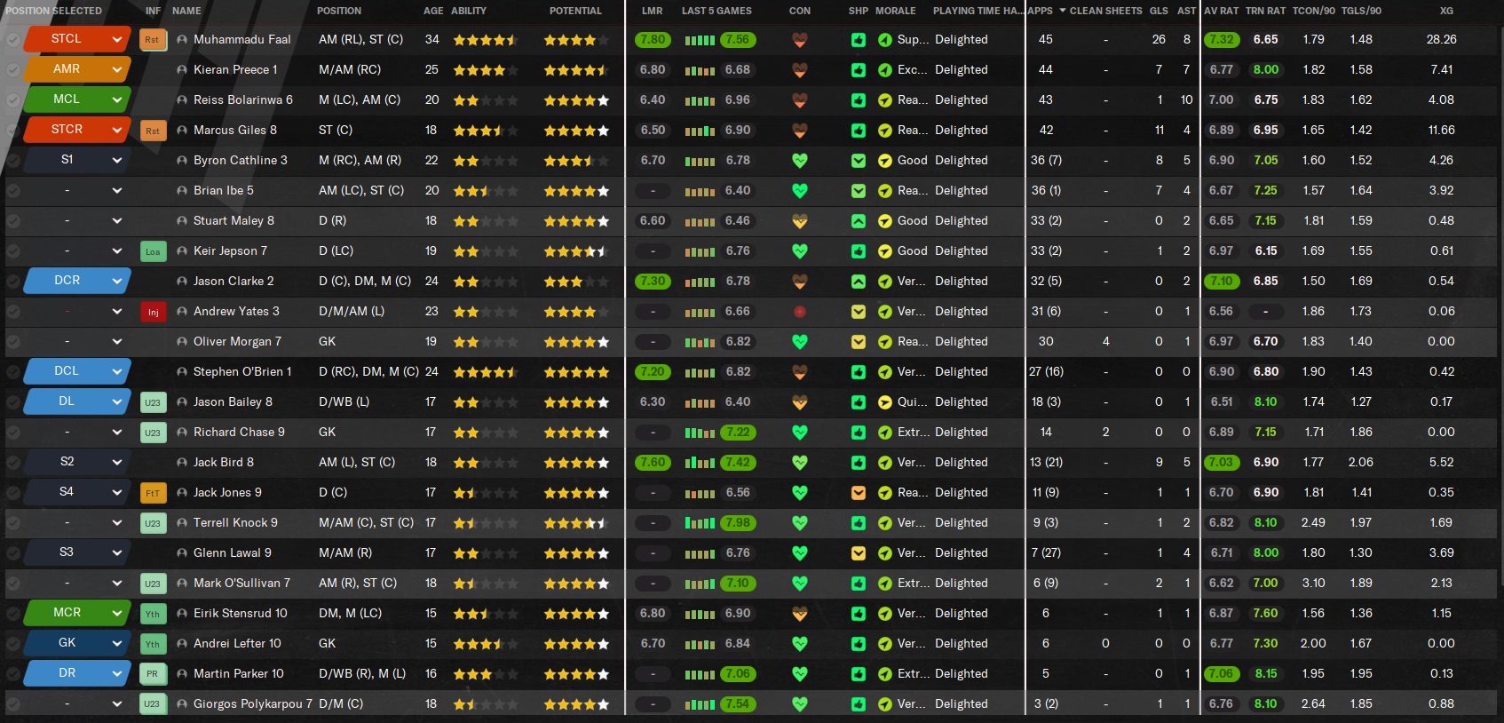Sort by the POTENTIAL column header
The image size is (1504, 723).
click(x=575, y=11)
